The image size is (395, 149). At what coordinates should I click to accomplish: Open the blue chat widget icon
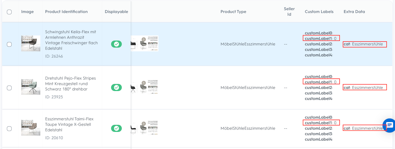pos(389,125)
